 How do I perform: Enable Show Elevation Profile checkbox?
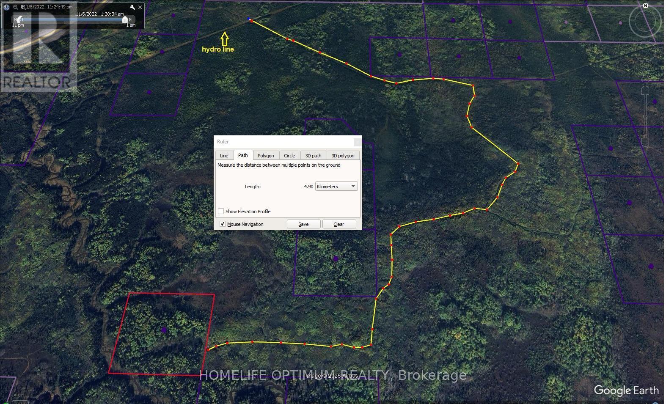pyautogui.click(x=221, y=211)
